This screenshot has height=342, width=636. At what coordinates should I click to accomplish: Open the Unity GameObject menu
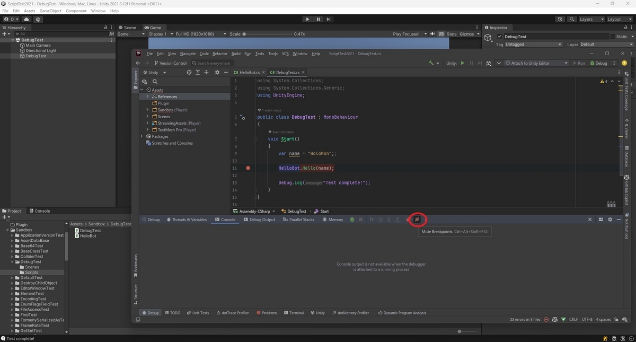point(49,11)
